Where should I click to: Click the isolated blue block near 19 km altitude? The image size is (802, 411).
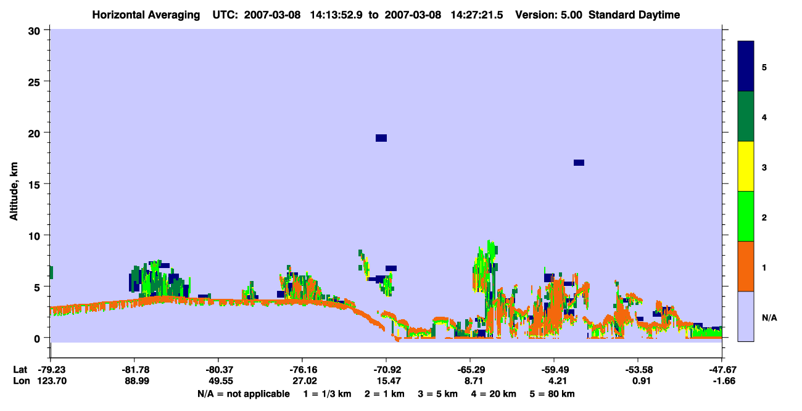pyautogui.click(x=381, y=137)
